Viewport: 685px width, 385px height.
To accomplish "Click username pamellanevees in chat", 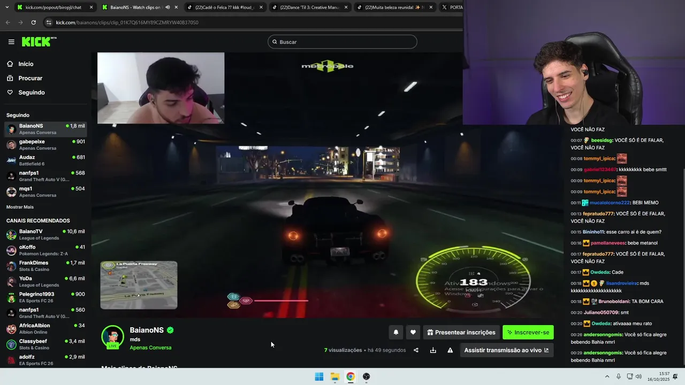I will (x=607, y=243).
